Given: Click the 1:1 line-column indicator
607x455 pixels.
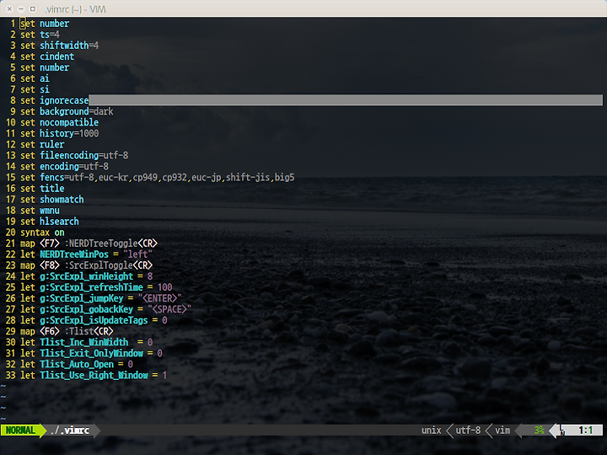Looking at the screenshot, I should (x=585, y=431).
